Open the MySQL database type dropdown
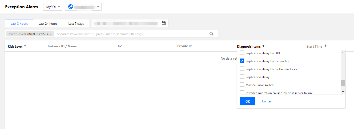 click(x=53, y=7)
